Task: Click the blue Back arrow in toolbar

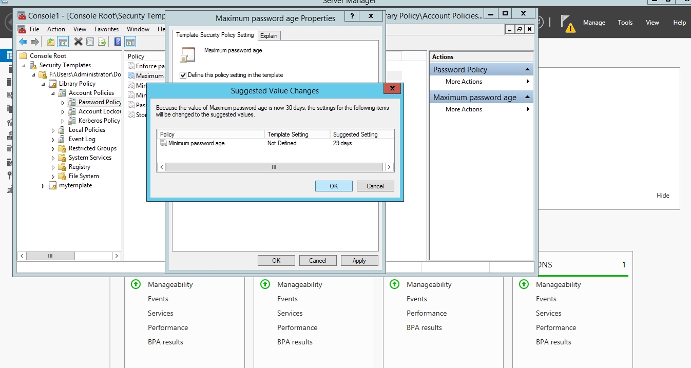Action: tap(23, 42)
